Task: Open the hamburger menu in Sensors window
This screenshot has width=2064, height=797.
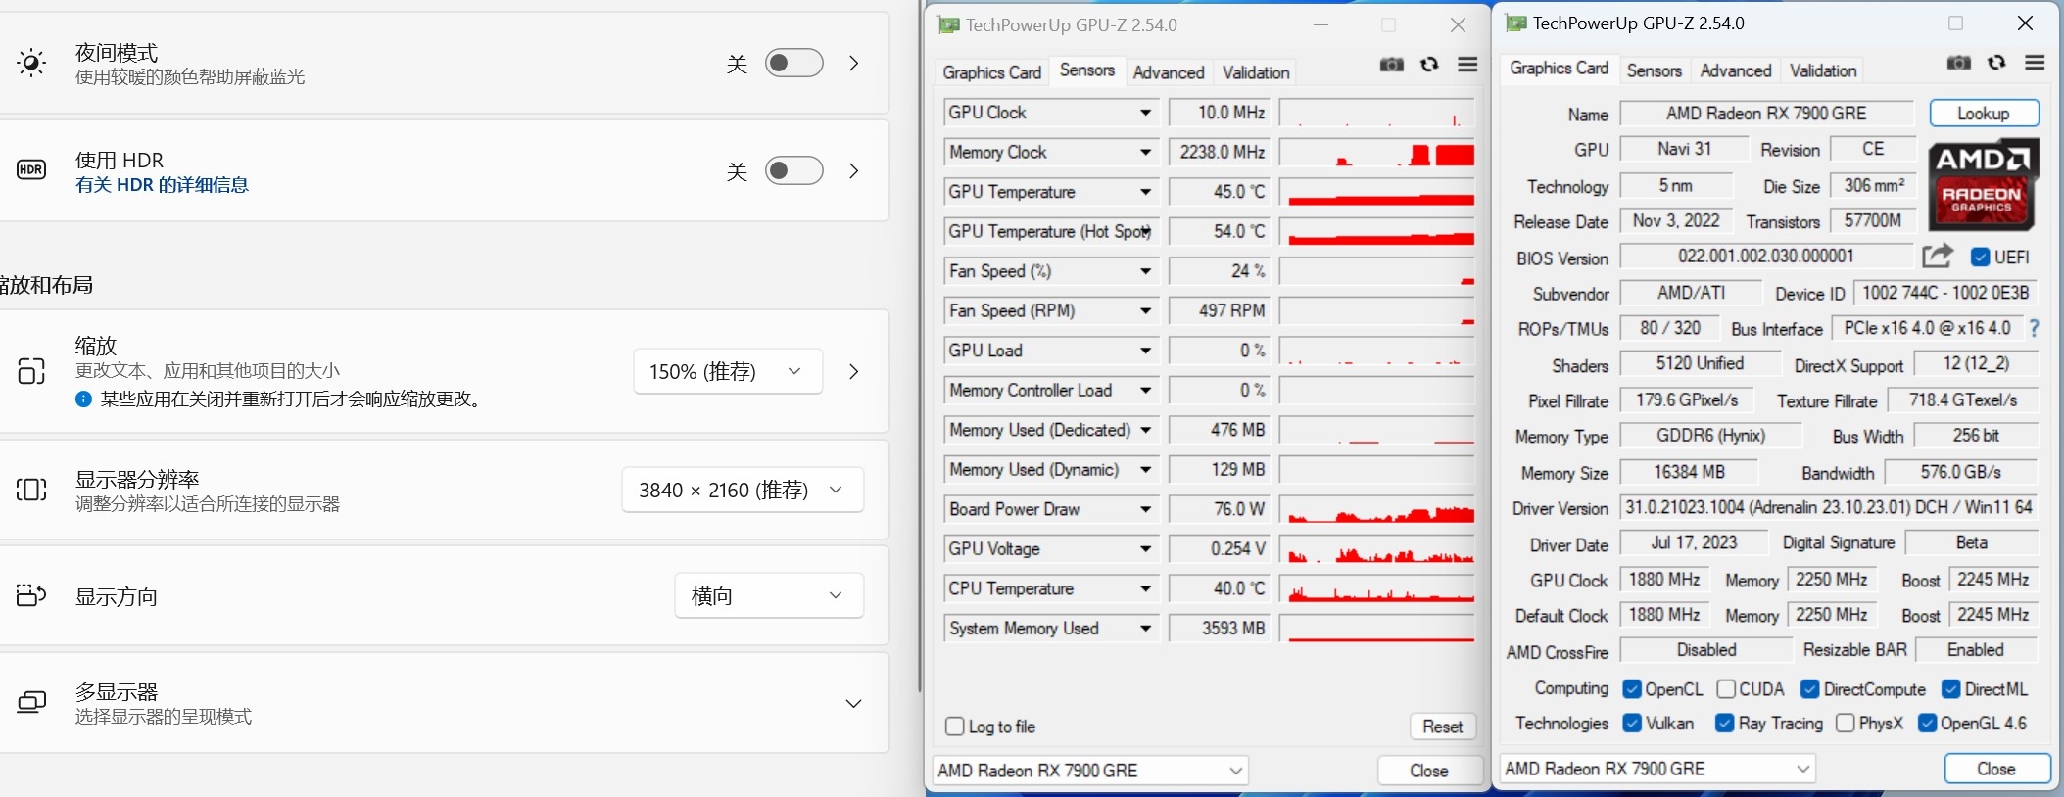Action: click(x=1467, y=65)
